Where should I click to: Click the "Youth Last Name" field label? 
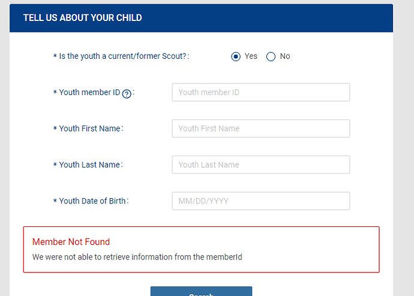pyautogui.click(x=89, y=165)
